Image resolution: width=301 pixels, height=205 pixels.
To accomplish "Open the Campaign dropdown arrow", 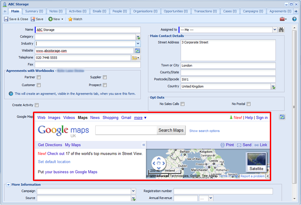I will point(134,191).
